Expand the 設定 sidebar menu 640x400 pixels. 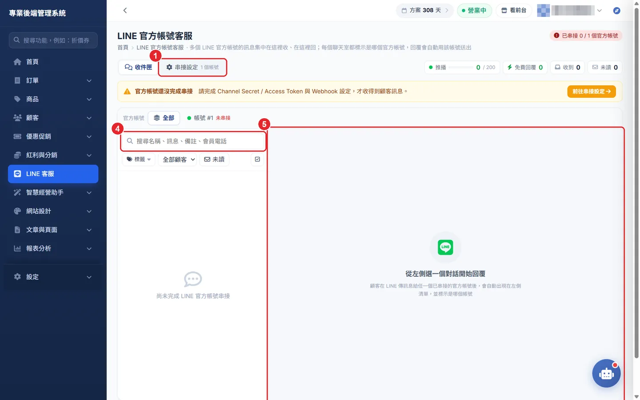(x=53, y=277)
